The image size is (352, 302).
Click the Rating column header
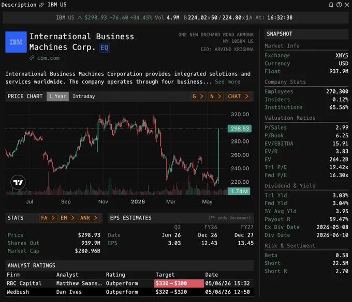(x=115, y=275)
